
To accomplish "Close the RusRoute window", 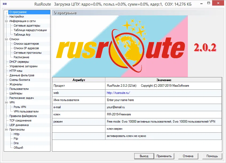I will pyautogui.click(x=218, y=3).
